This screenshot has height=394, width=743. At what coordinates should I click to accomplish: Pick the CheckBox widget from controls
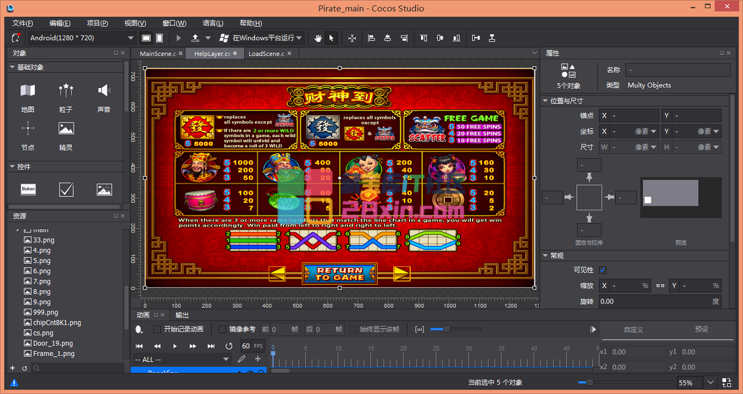click(66, 189)
